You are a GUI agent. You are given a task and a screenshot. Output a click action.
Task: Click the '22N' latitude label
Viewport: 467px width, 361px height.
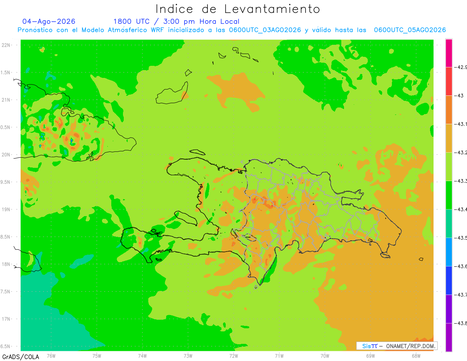coord(6,45)
